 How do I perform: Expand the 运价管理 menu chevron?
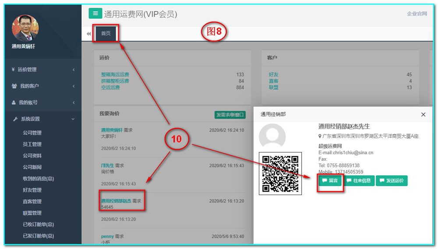click(x=74, y=70)
